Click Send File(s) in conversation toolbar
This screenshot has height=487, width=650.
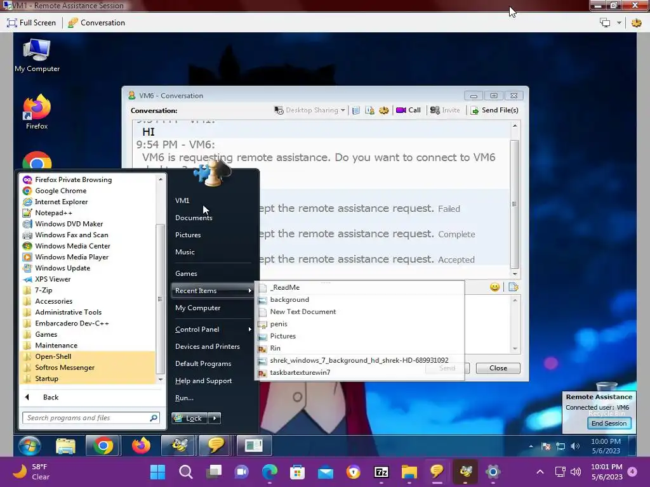point(494,110)
